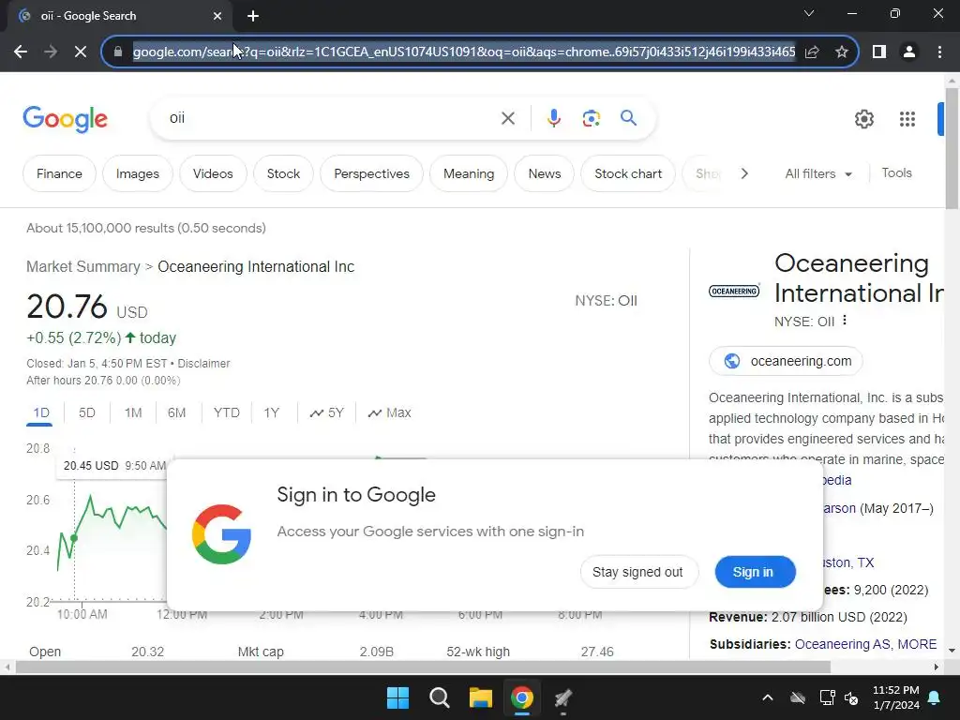Open new tab with plus icon
This screenshot has width=960, height=720.
pyautogui.click(x=253, y=16)
